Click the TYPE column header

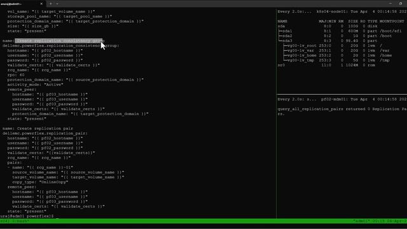[x=373, y=21]
